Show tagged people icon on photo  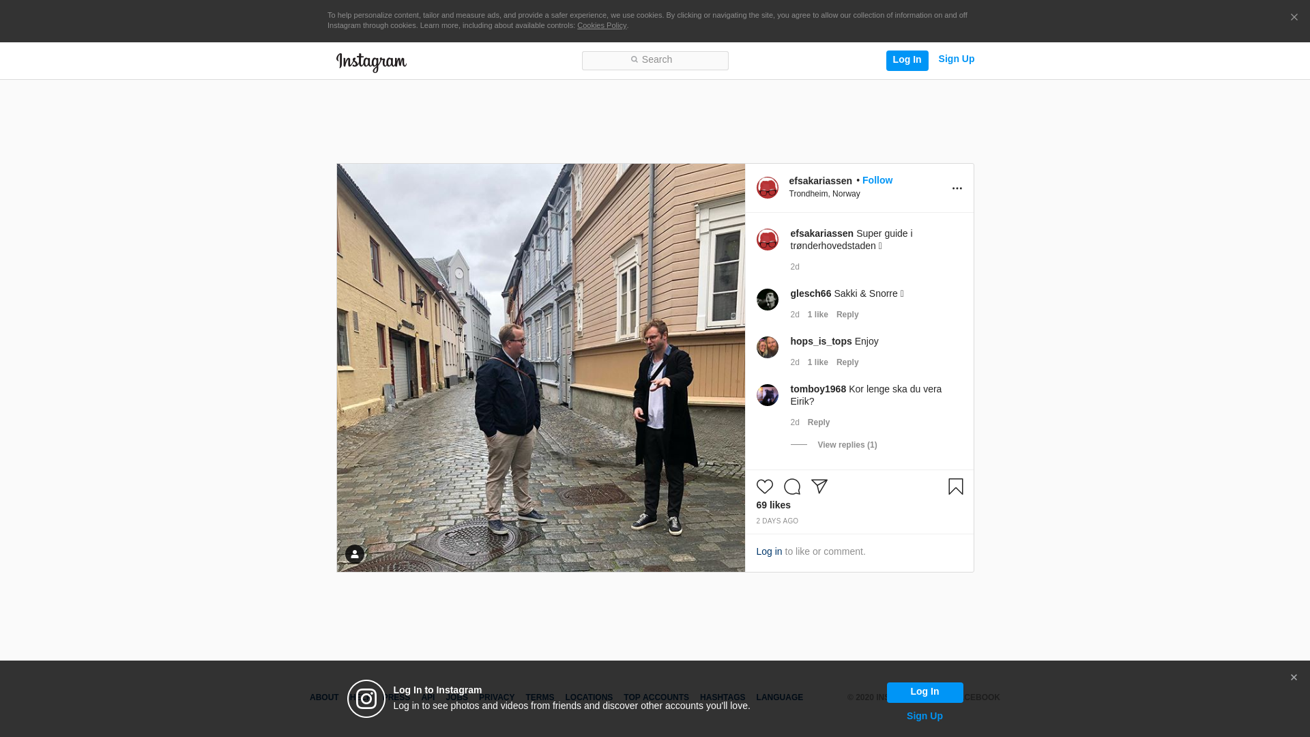[355, 554]
